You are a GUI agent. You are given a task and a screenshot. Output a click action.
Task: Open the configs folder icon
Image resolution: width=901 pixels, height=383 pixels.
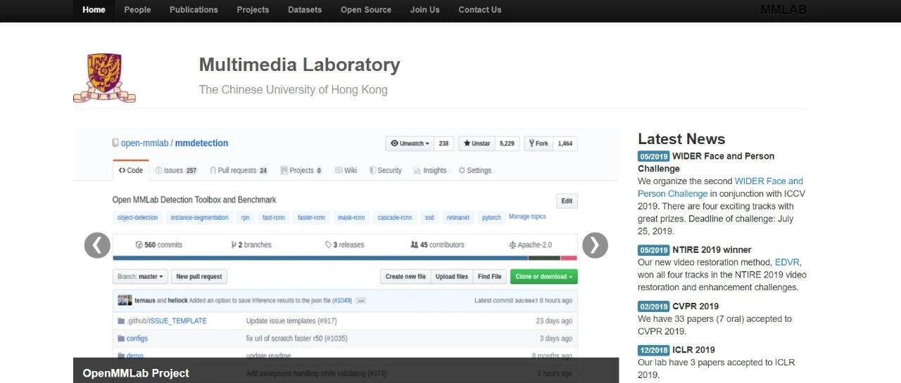coord(121,338)
